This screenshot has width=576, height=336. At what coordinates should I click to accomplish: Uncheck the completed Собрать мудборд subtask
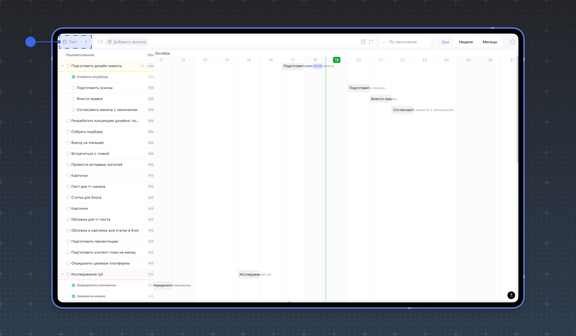click(x=73, y=77)
